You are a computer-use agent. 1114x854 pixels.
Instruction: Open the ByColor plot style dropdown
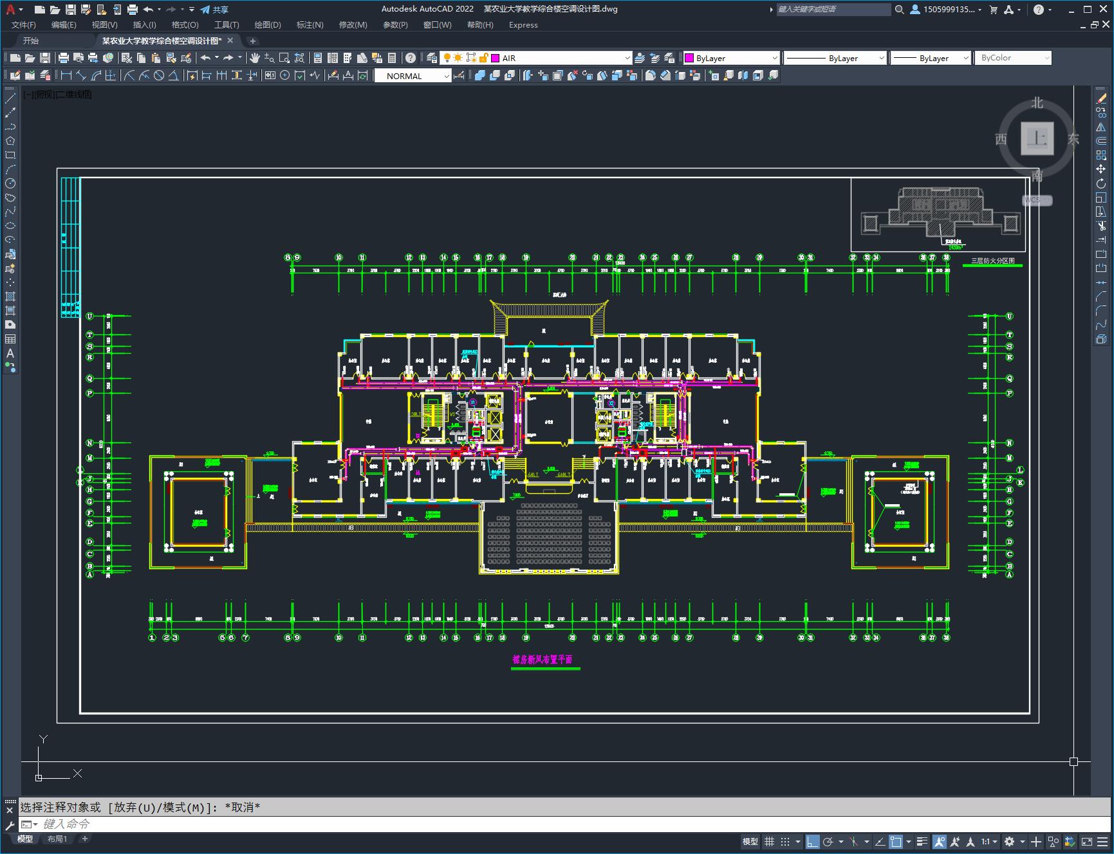pos(1013,58)
